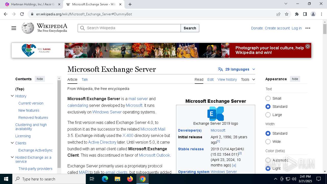This screenshot has height=184, width=327.
Task: View site information padlock icon
Action: coord(32,14)
